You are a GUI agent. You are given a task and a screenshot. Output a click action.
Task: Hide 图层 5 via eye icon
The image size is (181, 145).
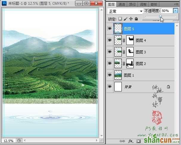[x=110, y=28]
